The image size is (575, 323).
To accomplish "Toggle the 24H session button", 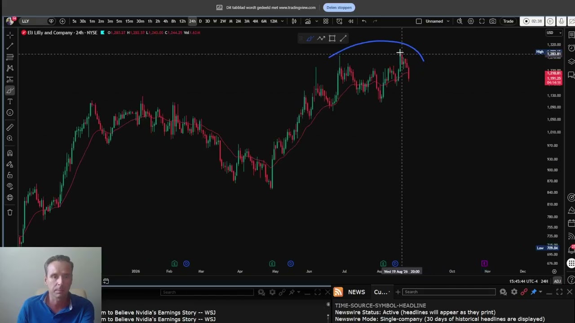I will pos(544,281).
